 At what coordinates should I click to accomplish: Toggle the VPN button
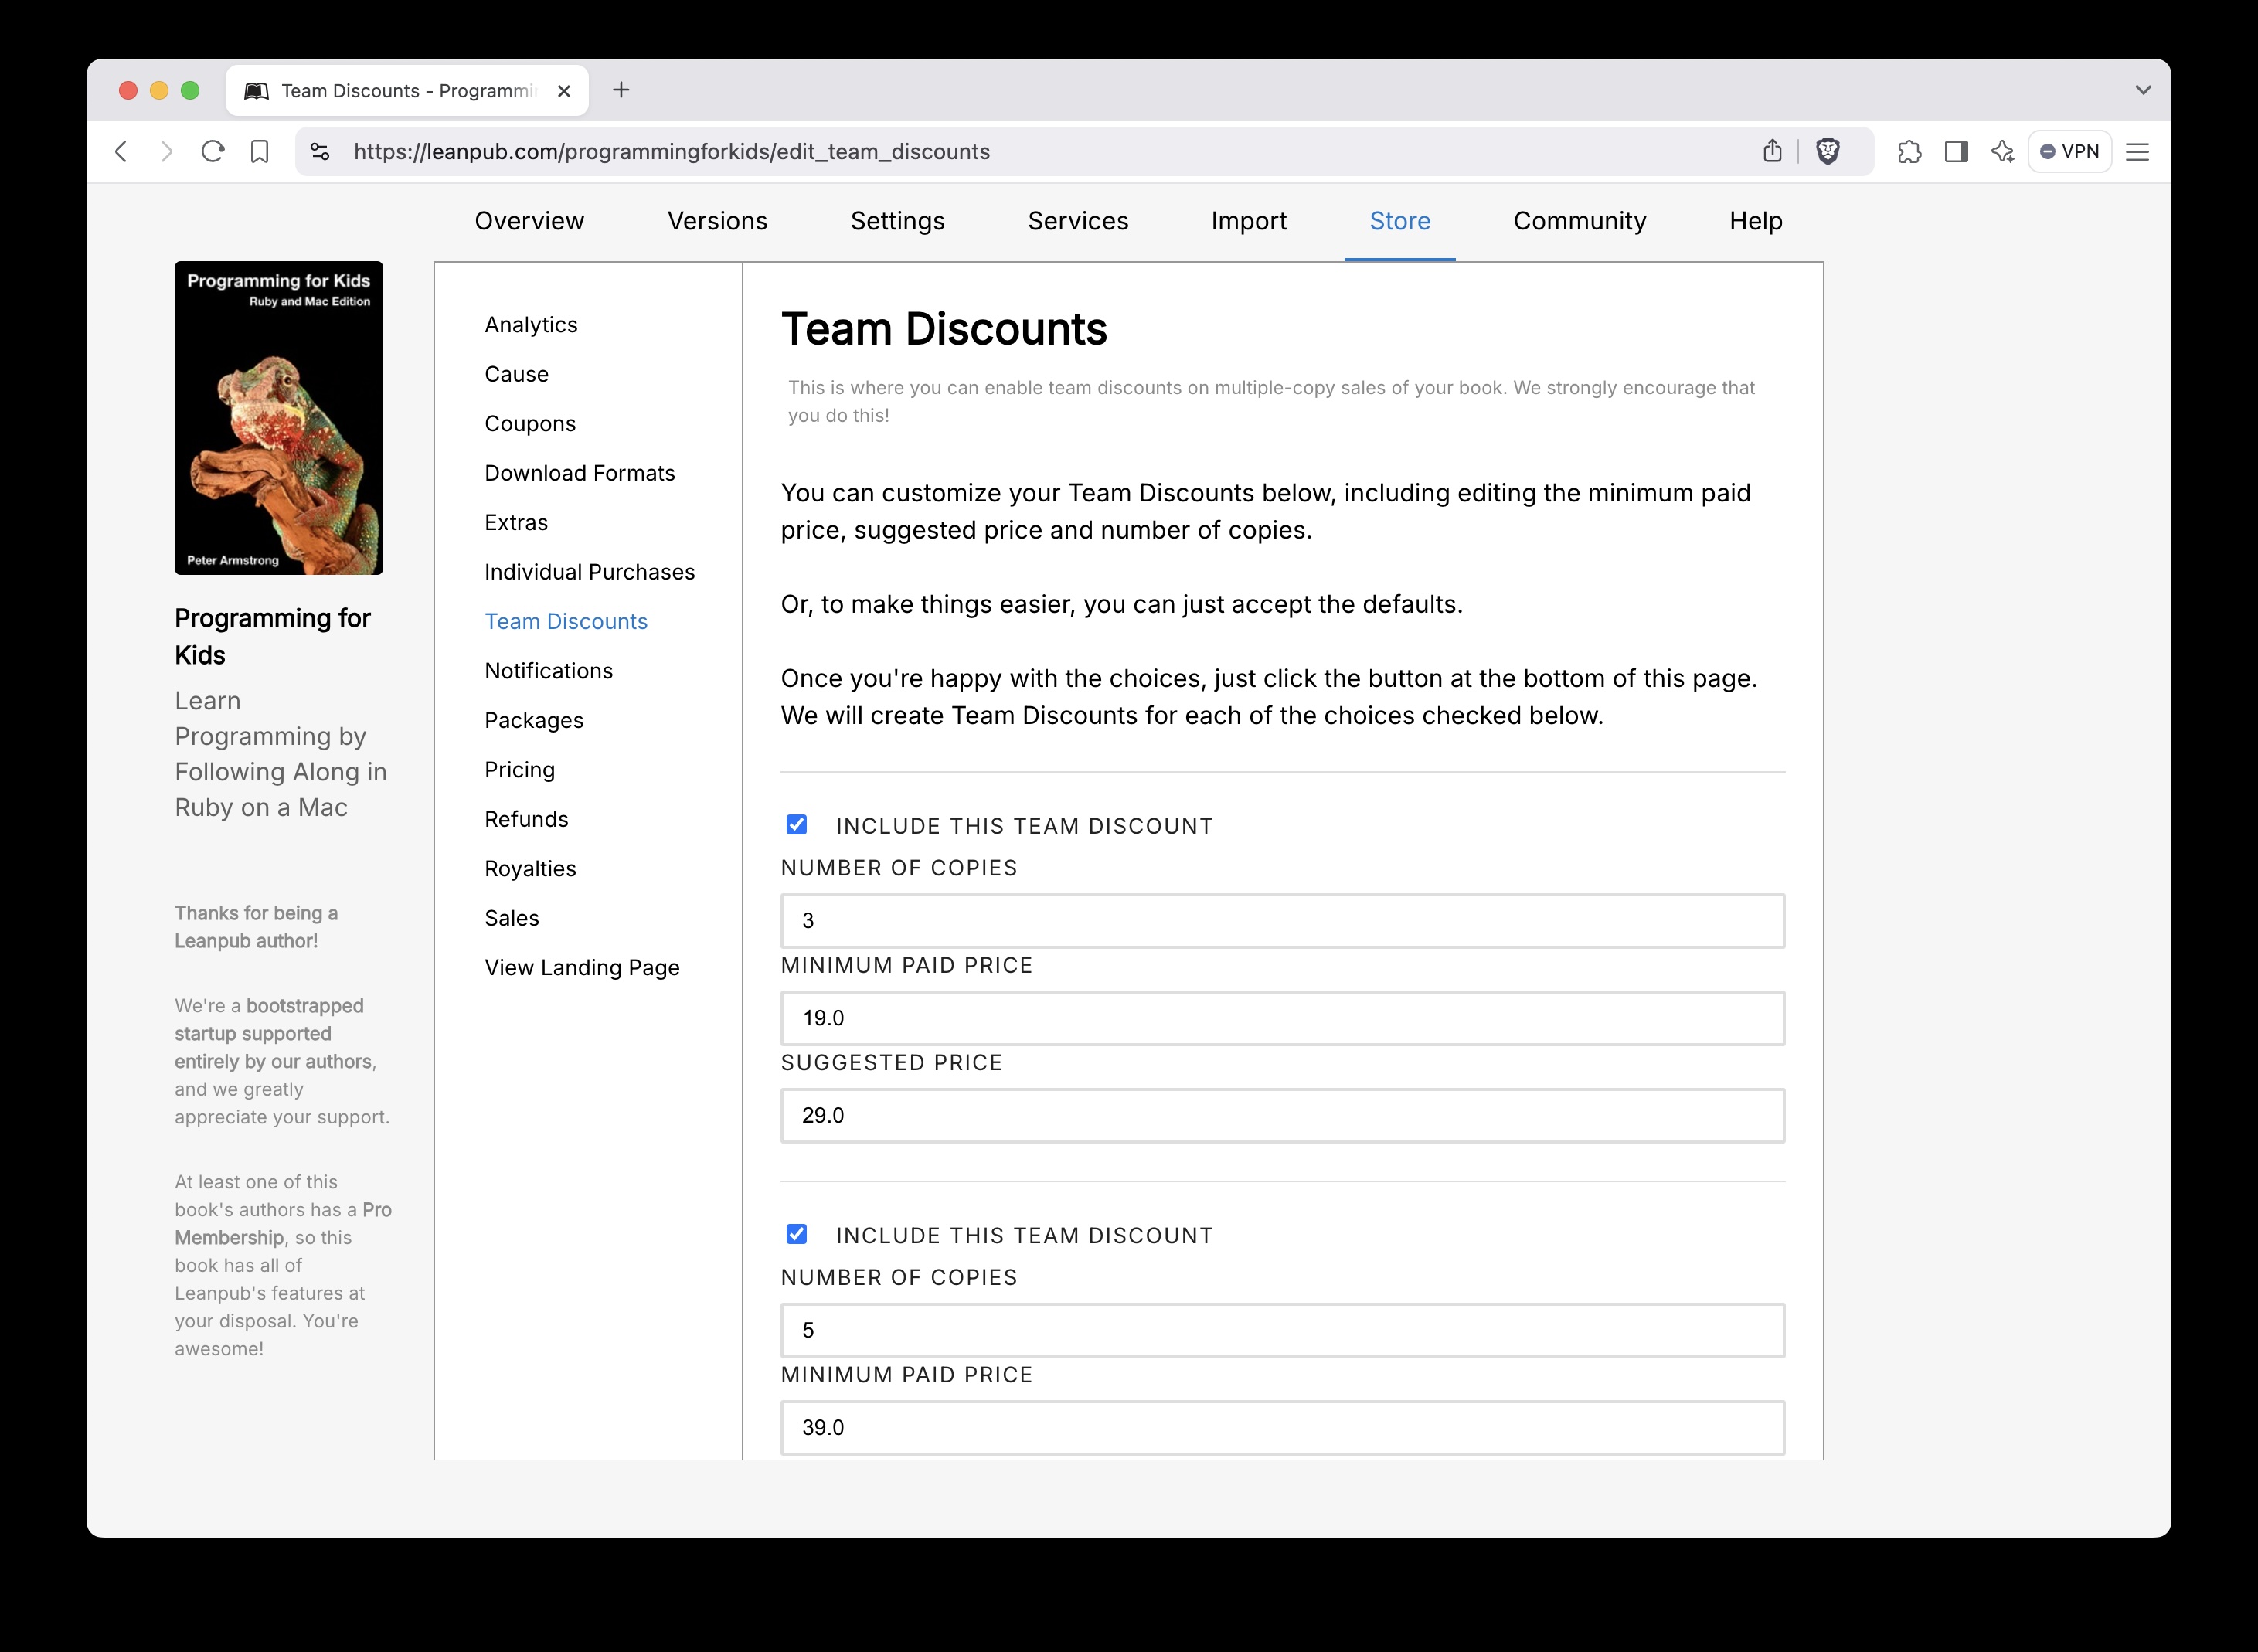2069,151
